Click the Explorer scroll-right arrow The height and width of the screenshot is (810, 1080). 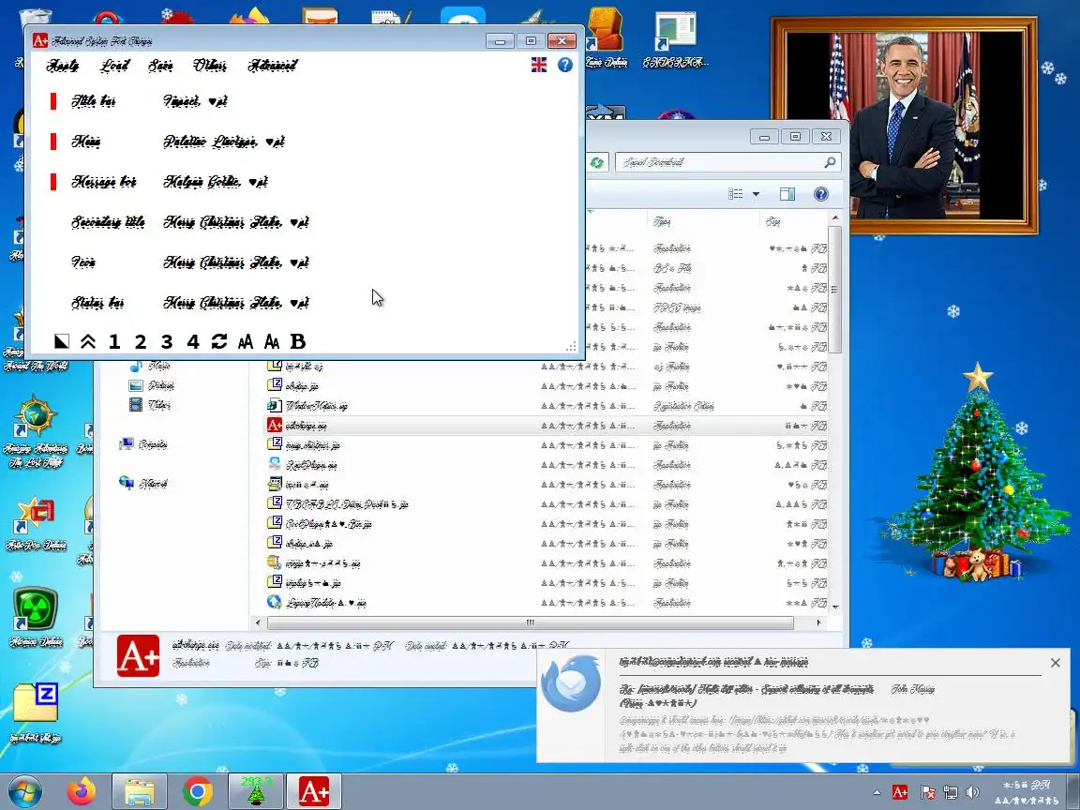tap(819, 622)
